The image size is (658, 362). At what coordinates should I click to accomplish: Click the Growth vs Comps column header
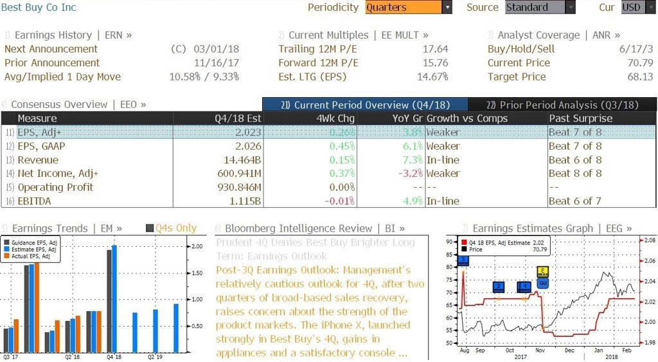coord(486,118)
